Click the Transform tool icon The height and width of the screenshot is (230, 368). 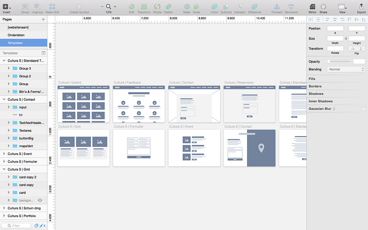pyautogui.click(x=144, y=6)
